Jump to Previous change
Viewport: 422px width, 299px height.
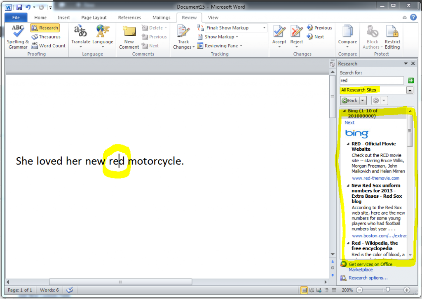click(319, 28)
